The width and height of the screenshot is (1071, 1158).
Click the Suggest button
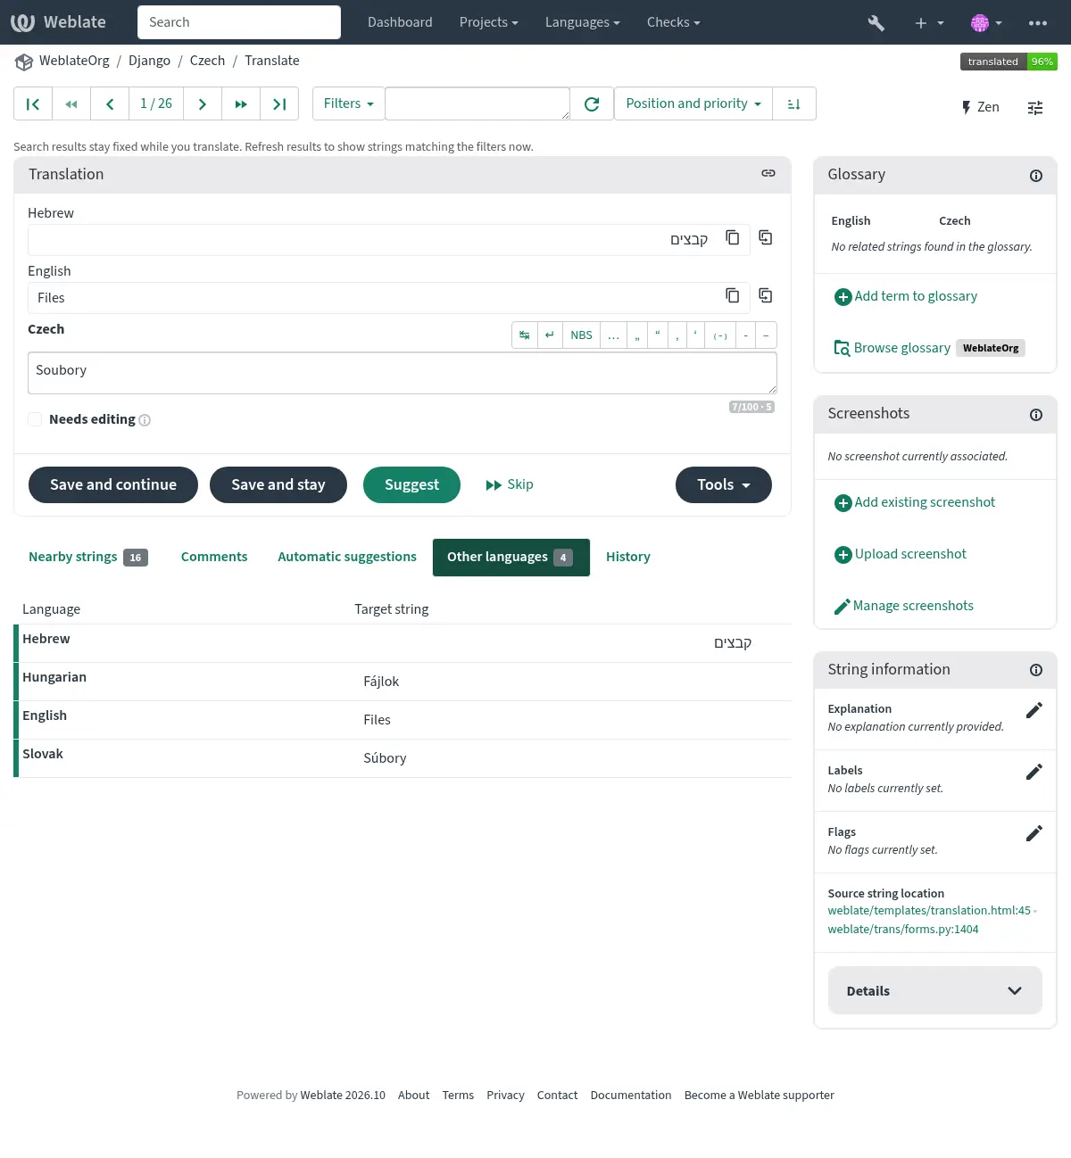(x=412, y=484)
